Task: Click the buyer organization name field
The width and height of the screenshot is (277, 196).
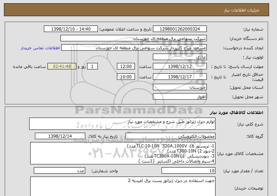Action: pos(134,38)
